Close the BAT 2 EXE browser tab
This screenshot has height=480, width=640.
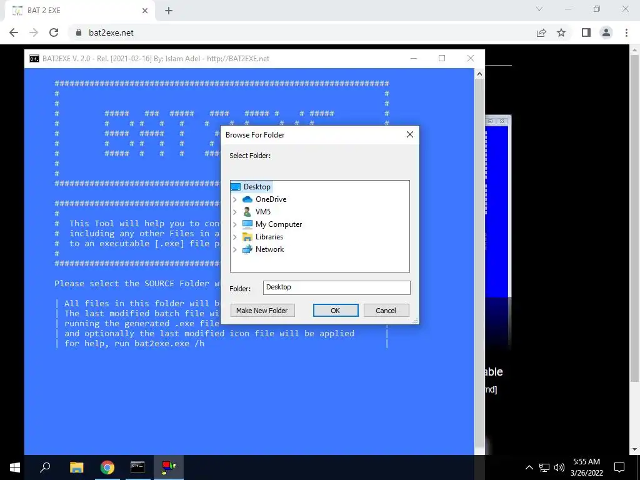click(145, 11)
